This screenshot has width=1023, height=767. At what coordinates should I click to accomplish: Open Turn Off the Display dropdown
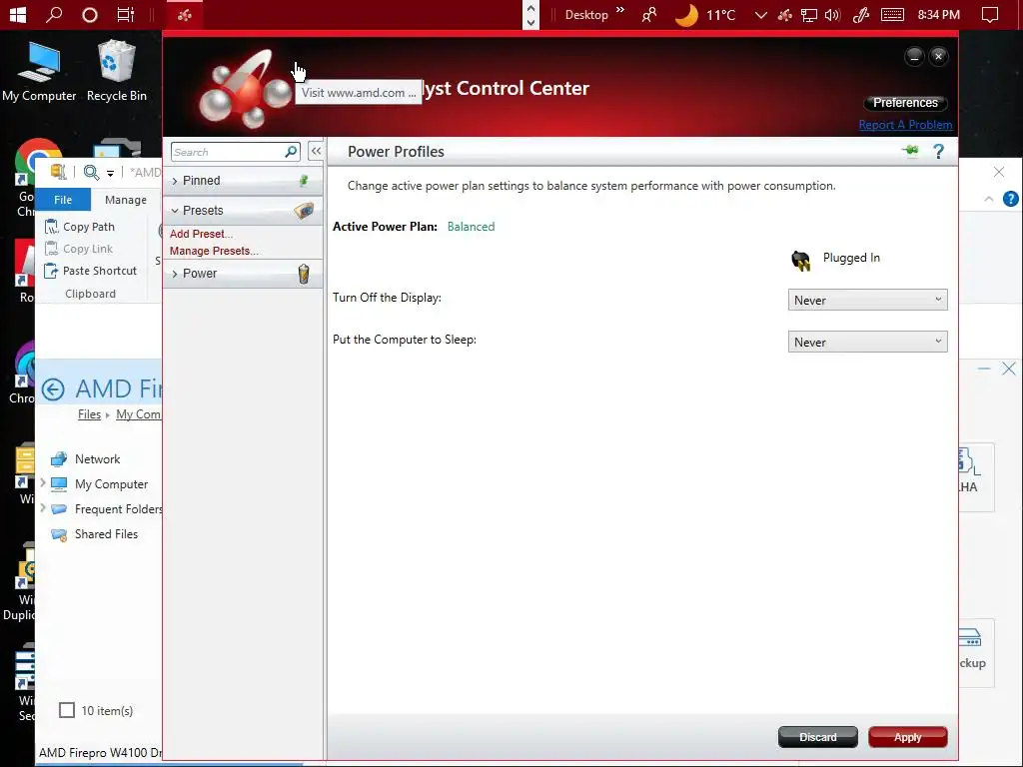pyautogui.click(x=867, y=300)
